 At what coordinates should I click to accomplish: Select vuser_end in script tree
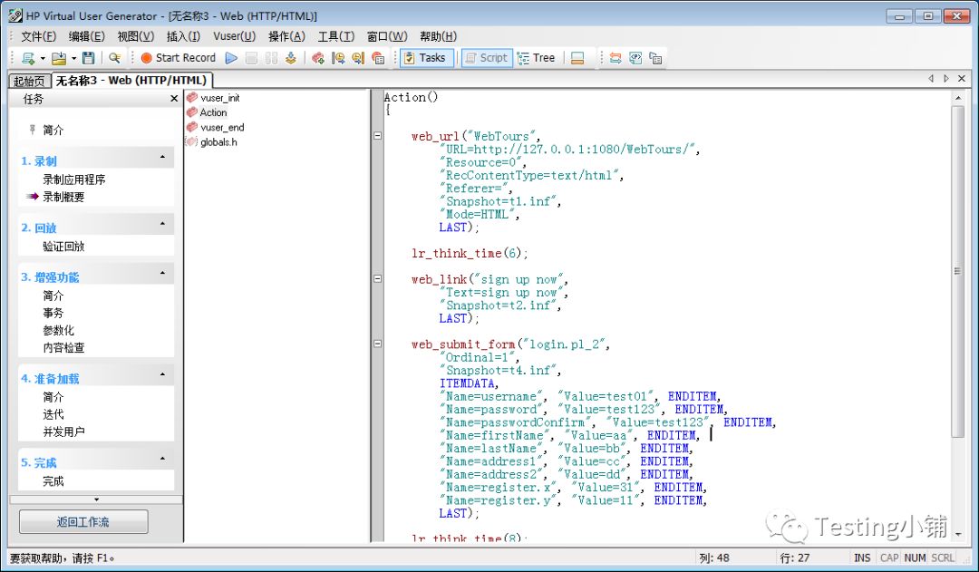click(216, 128)
